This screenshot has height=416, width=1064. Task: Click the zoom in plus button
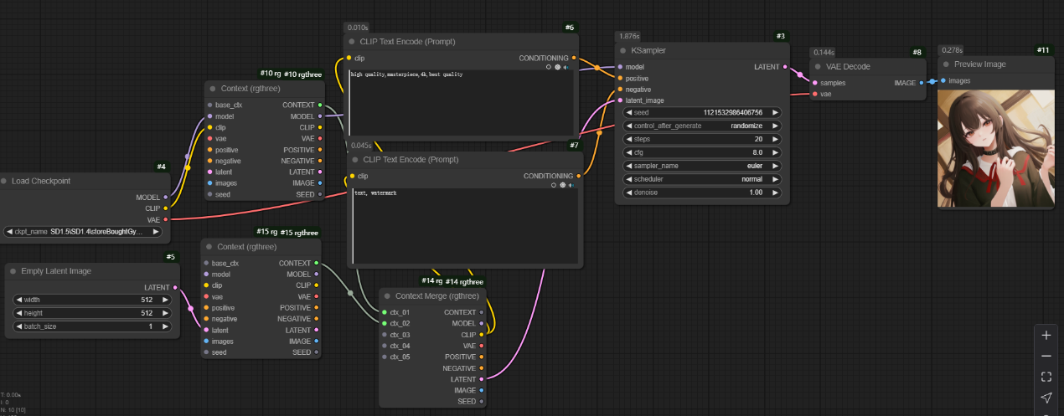pyautogui.click(x=1046, y=335)
